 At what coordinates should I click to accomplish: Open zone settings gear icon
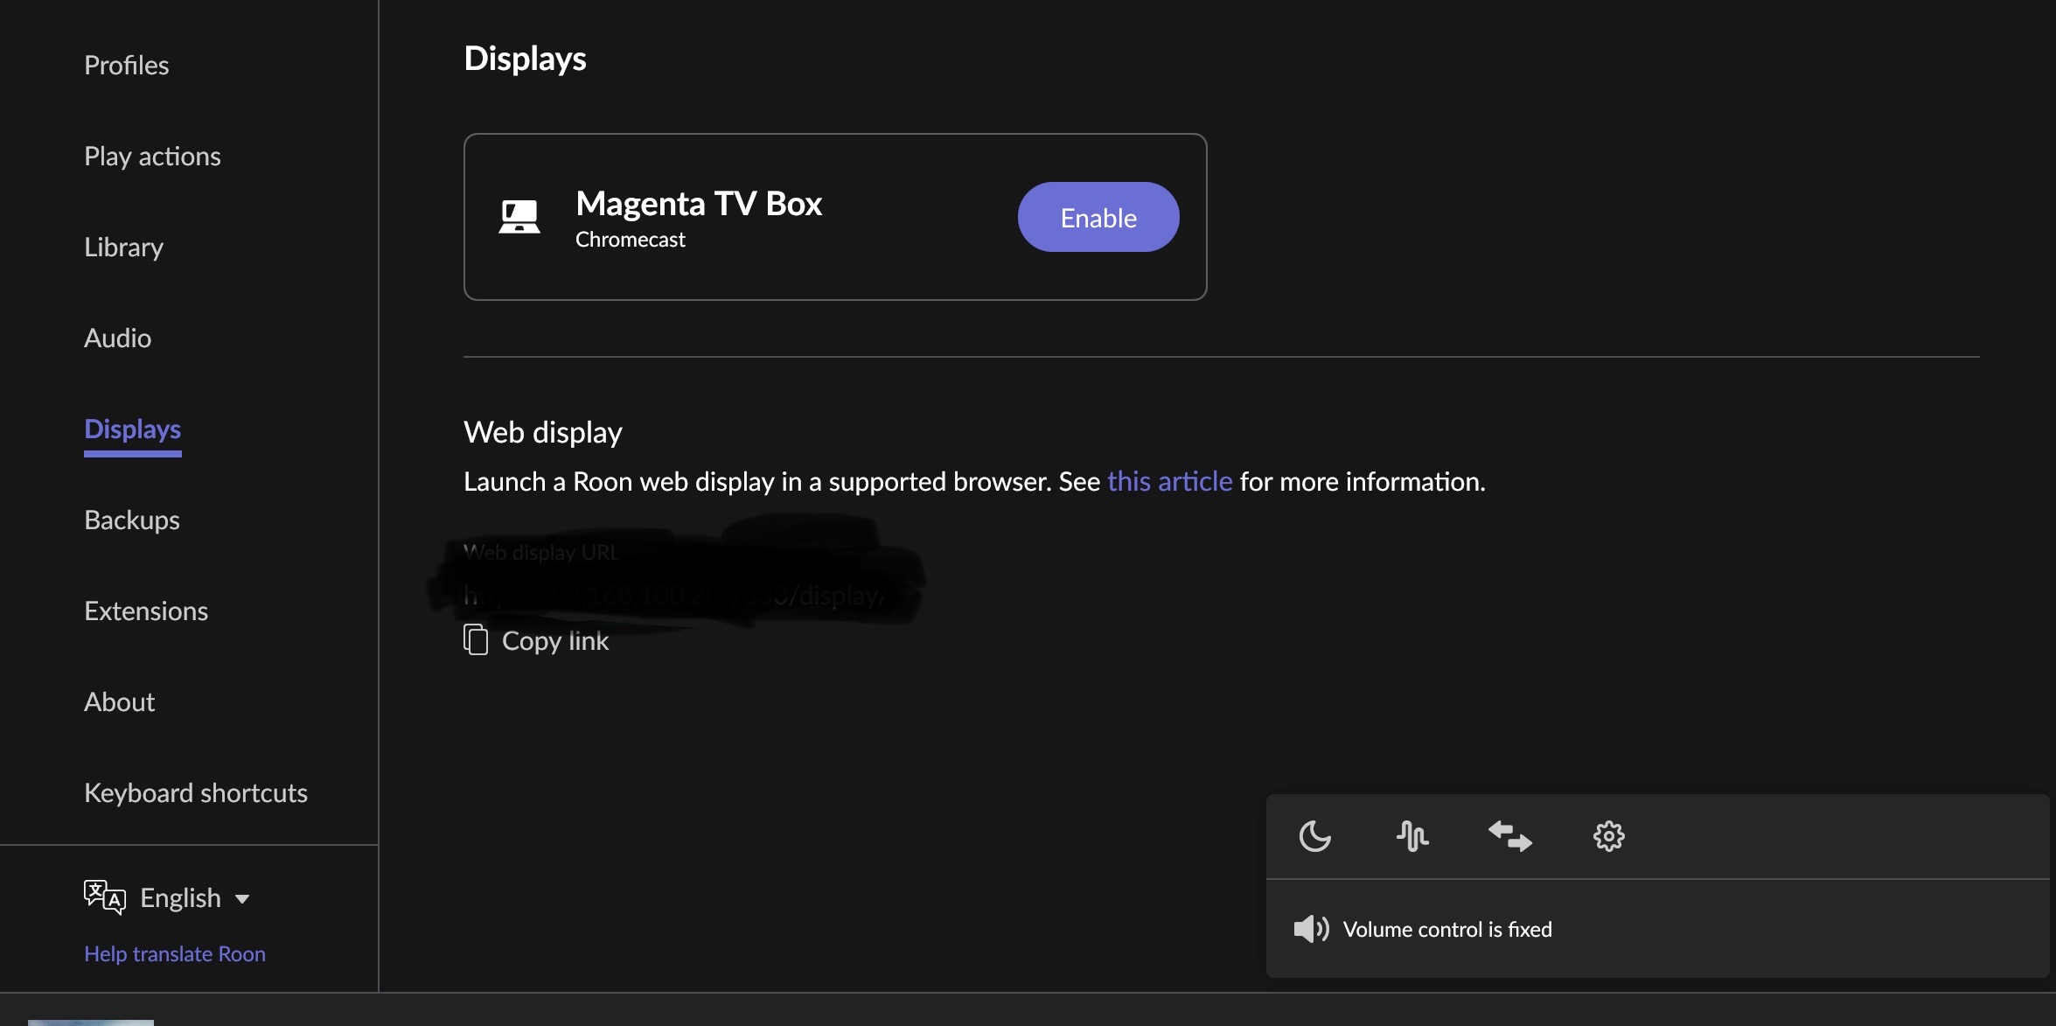pos(1608,836)
